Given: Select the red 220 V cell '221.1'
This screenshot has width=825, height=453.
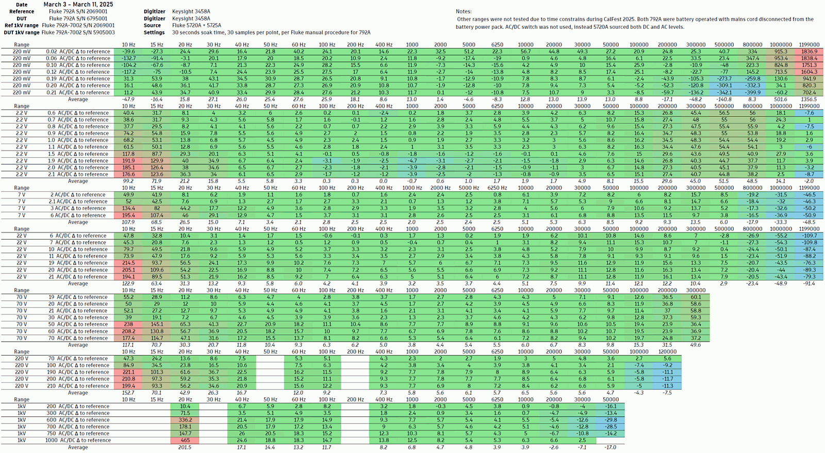Looking at the screenshot, I should coord(128,372).
